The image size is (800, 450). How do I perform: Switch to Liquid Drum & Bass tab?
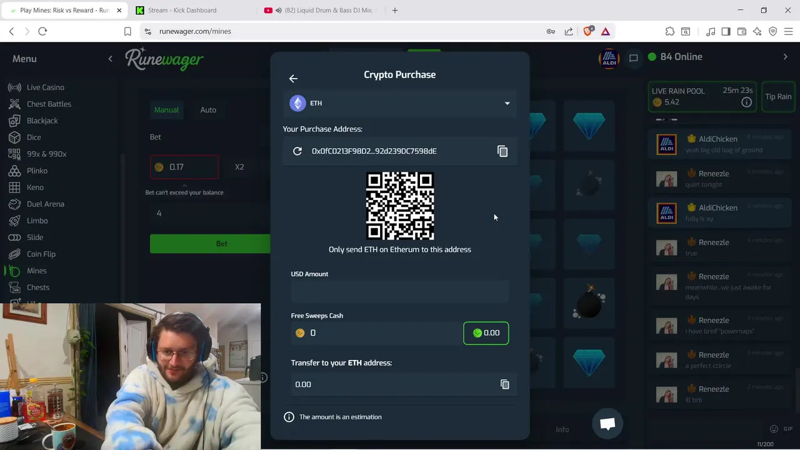click(x=321, y=10)
